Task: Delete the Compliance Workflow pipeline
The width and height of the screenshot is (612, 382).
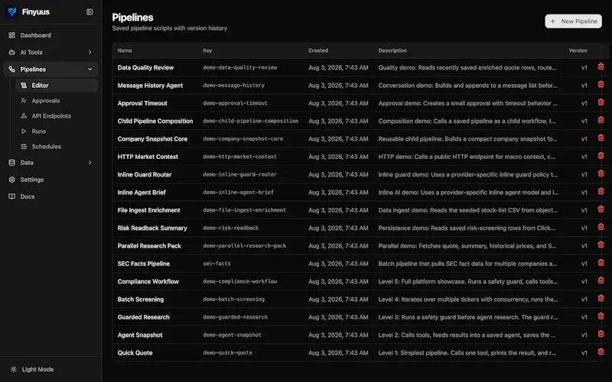Action: click(601, 280)
